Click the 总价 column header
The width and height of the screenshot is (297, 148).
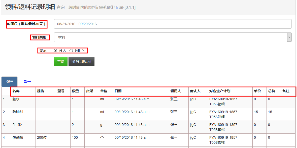tap(271, 91)
